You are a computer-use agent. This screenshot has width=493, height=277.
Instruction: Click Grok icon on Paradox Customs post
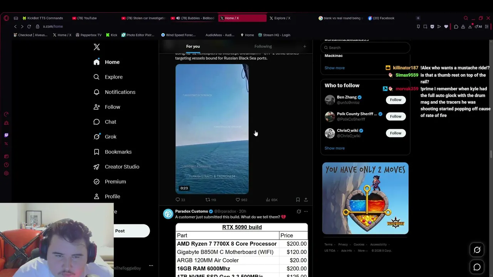tap(298, 211)
